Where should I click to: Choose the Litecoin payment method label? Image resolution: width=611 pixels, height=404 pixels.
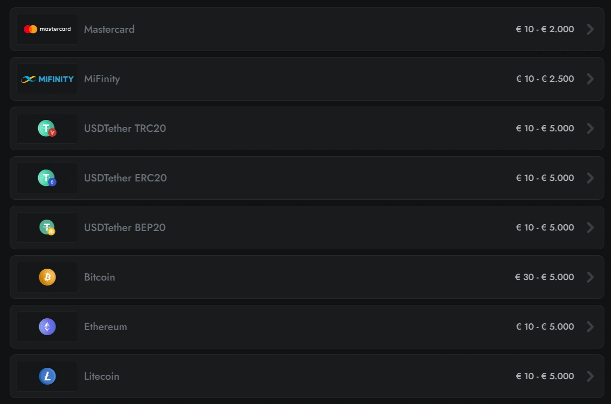[x=102, y=376]
